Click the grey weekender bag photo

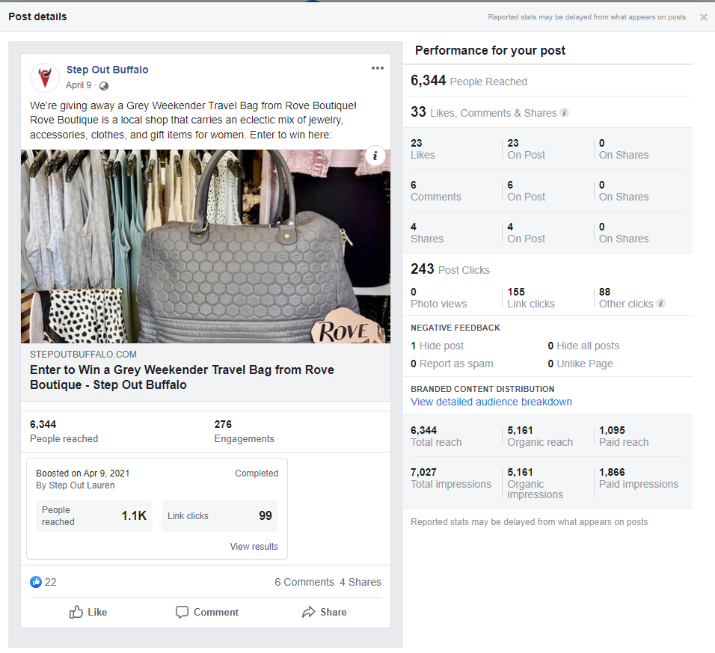(206, 246)
